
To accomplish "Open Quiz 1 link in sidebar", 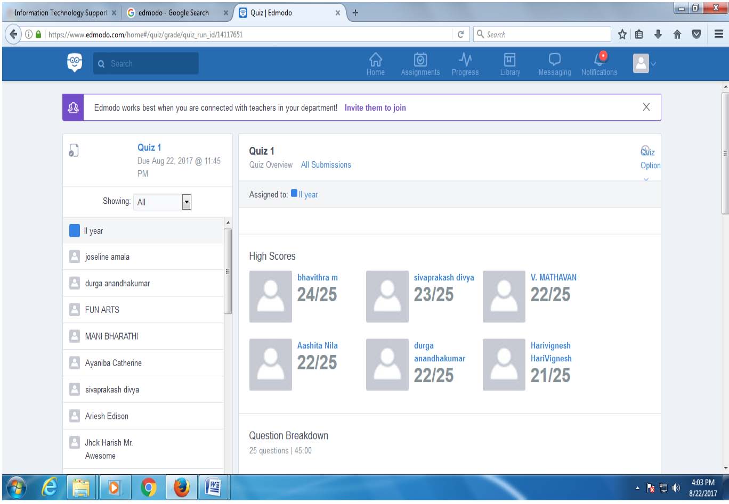I will (149, 147).
